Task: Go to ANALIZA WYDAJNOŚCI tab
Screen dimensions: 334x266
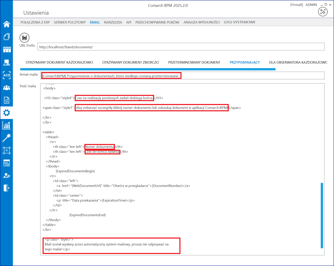Action: pyautogui.click(x=201, y=22)
